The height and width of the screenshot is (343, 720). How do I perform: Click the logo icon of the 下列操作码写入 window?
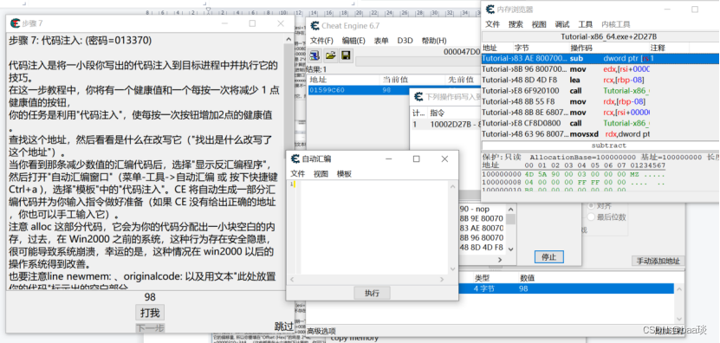tap(418, 96)
